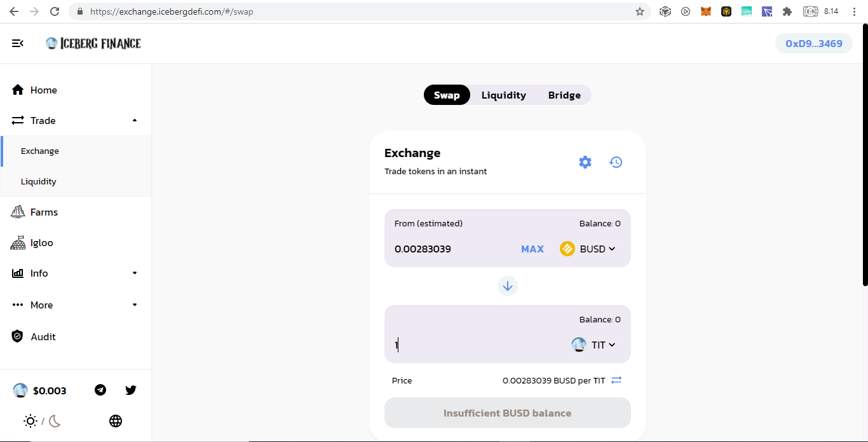The height and width of the screenshot is (442, 868).
Task: Expand the Info menu
Action: pos(76,273)
